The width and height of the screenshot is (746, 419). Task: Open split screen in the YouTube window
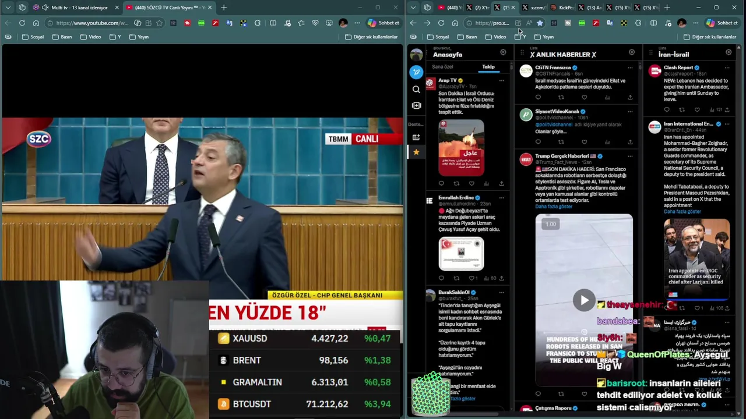(x=273, y=23)
